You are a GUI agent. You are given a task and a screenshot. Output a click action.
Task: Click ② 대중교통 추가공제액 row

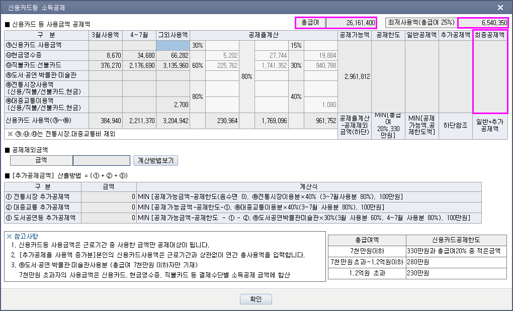[243, 208]
